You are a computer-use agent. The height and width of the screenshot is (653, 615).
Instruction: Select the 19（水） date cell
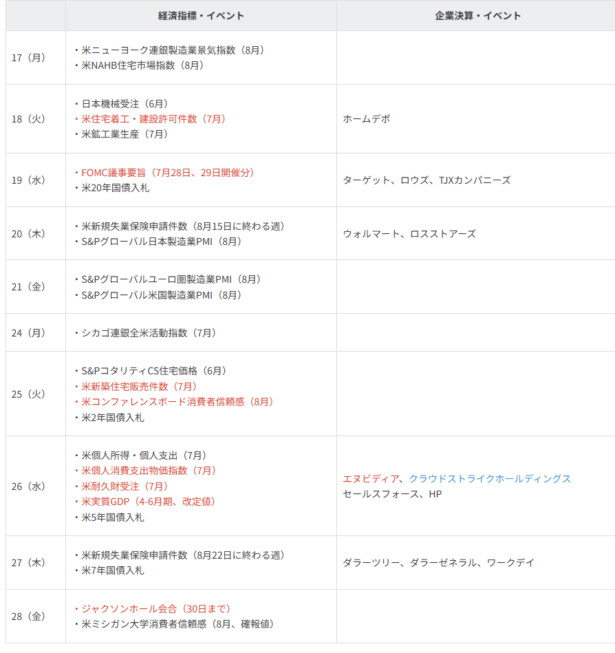[x=36, y=180]
